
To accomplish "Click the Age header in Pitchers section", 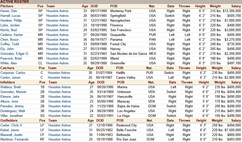I will (x=85, y=6).
